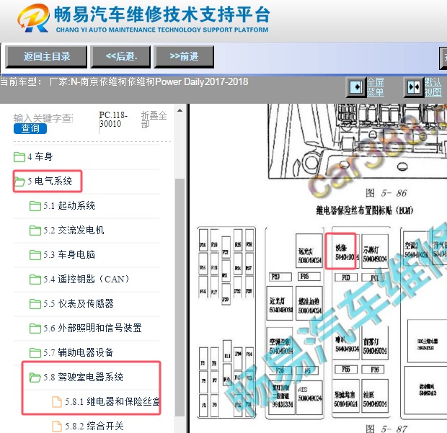Click folder icon for 5.7 辅助电器设备
Image resolution: width=447 pixels, height=433 pixels.
tap(35, 352)
